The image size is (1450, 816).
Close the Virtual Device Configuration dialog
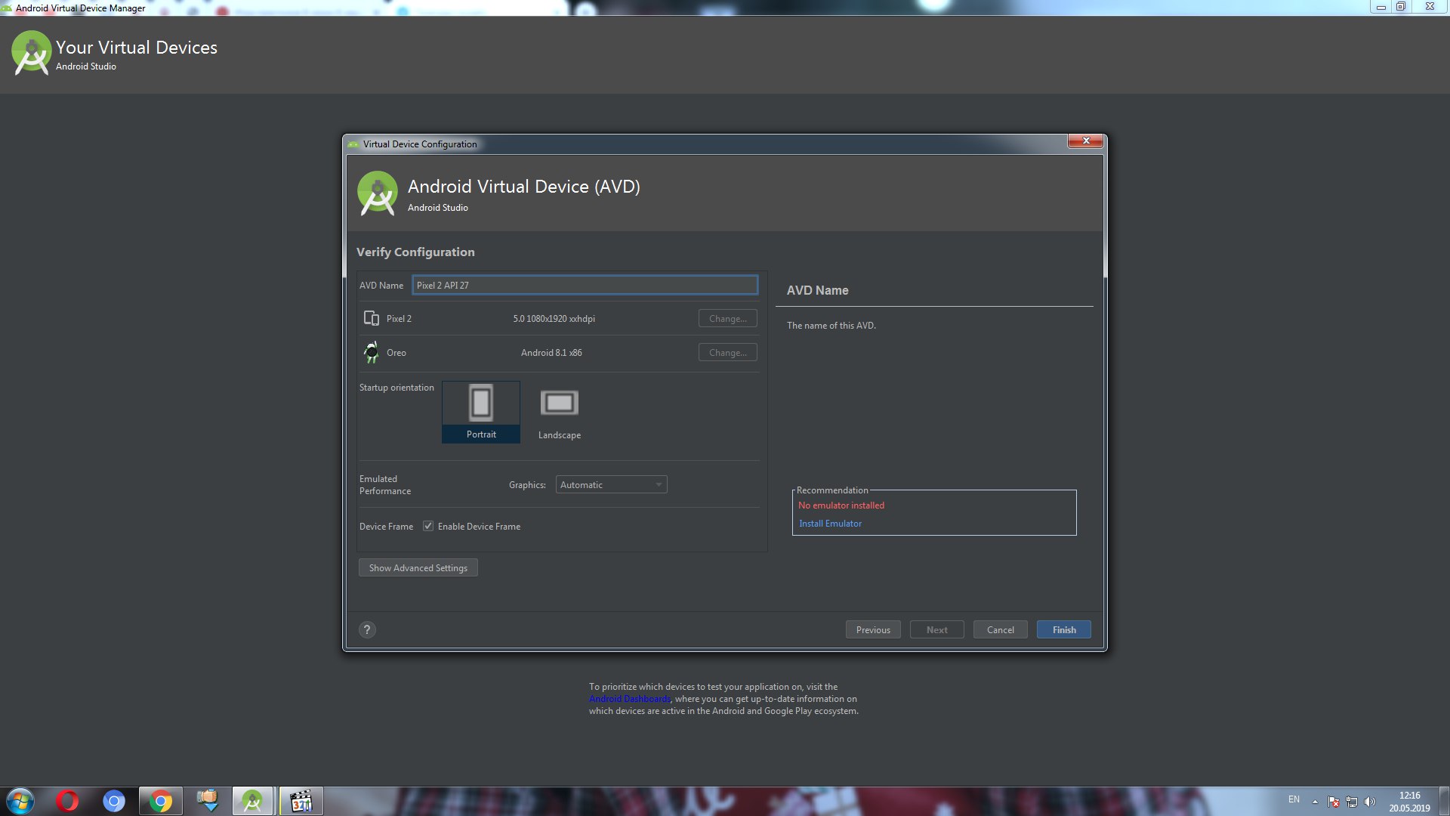tap(1085, 141)
